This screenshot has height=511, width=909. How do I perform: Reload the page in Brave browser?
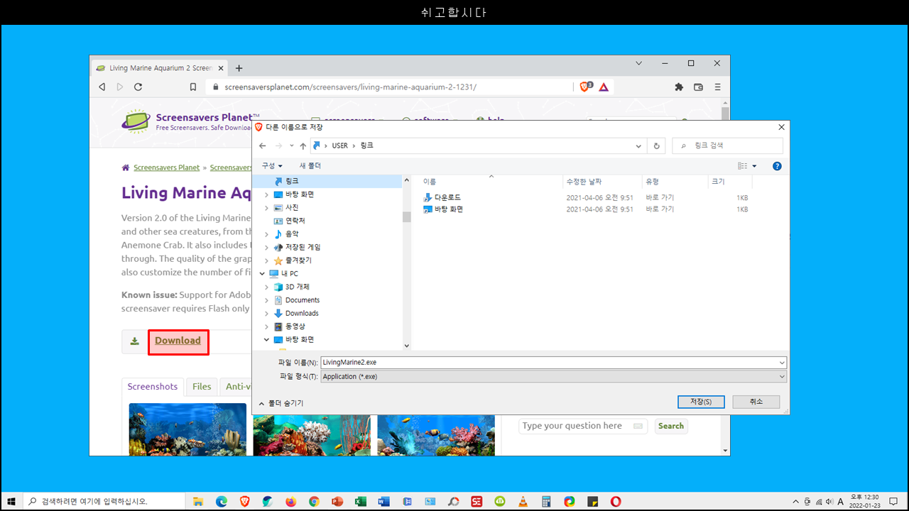(138, 87)
